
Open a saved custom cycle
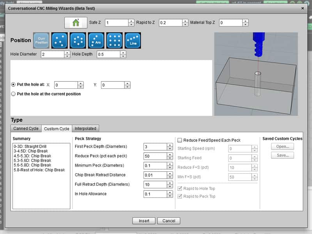pos(282,146)
